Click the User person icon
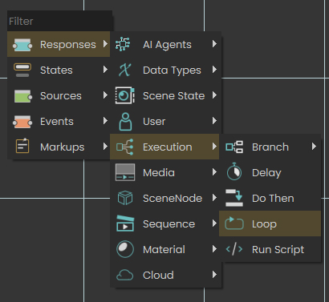This screenshot has width=329, height=302. coord(125,122)
